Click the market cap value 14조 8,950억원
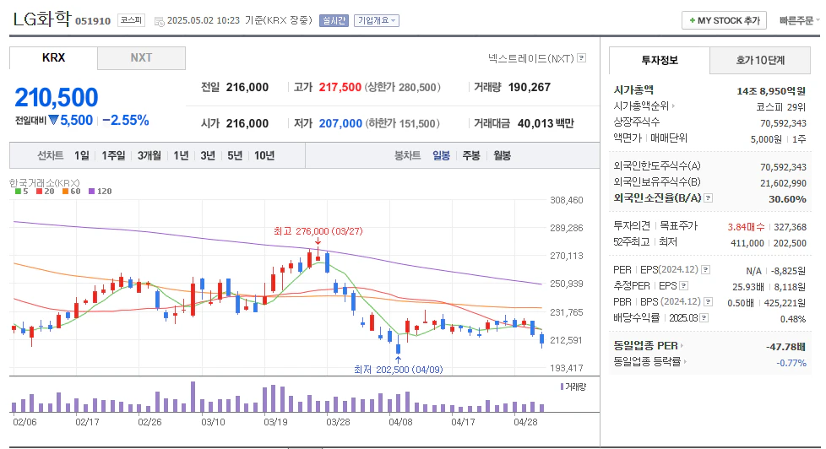This screenshot has width=826, height=449. 771,91
